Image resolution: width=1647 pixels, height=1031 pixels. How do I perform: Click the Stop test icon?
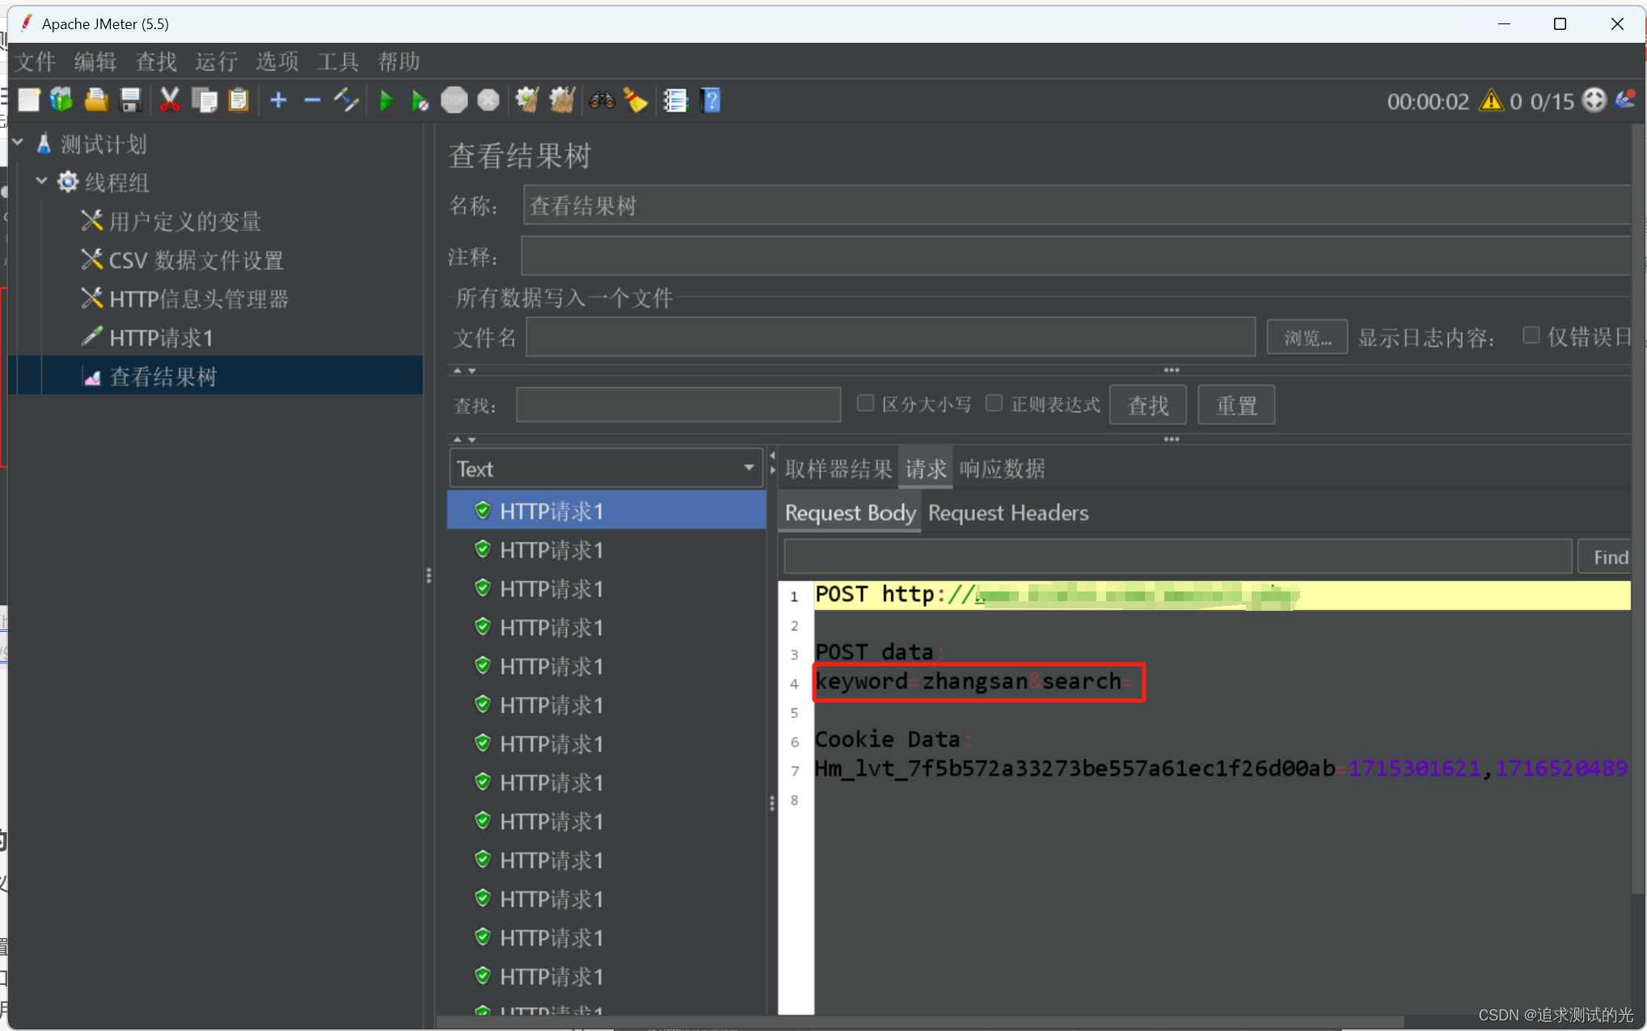pos(454,100)
